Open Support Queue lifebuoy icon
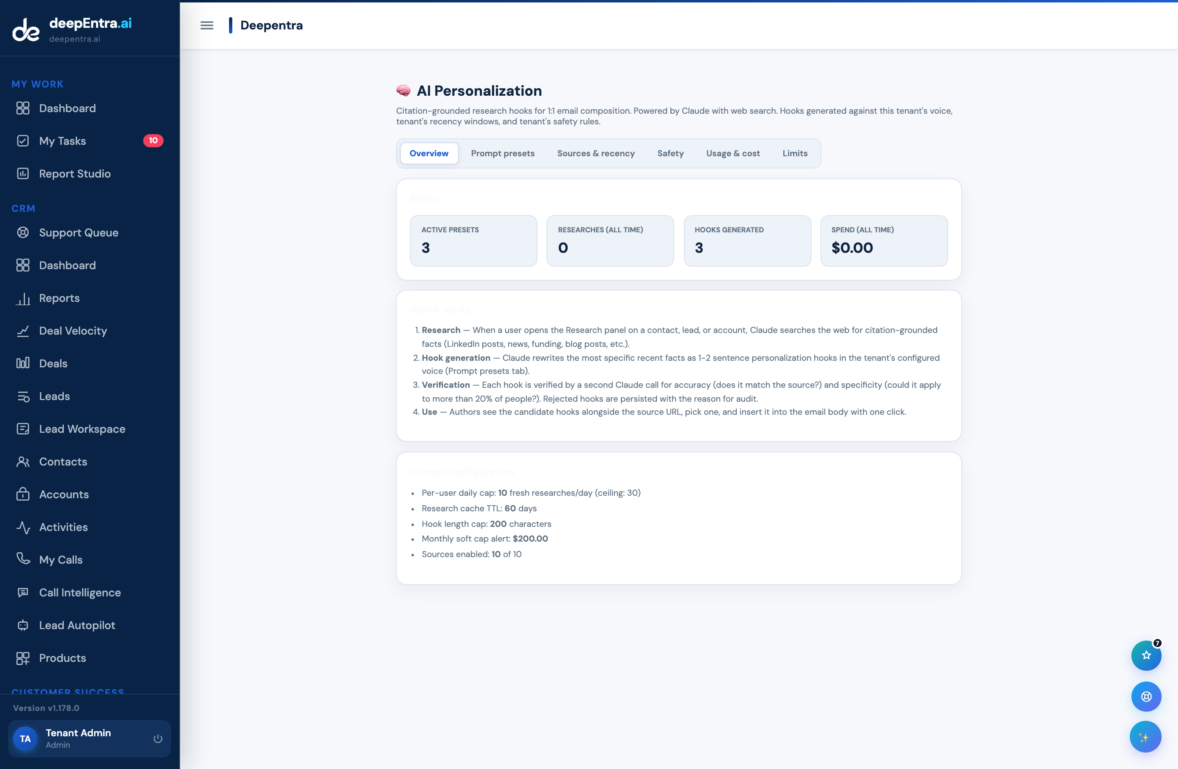This screenshot has height=769, width=1178. pos(23,233)
